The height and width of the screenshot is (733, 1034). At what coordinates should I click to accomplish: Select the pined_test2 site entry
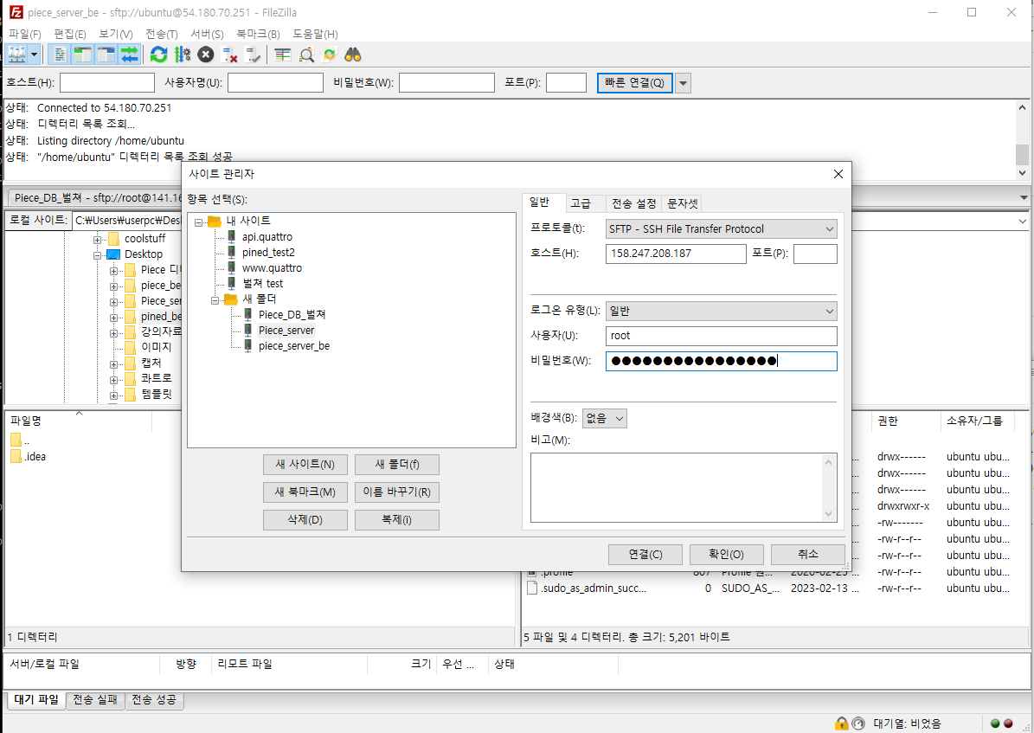268,252
